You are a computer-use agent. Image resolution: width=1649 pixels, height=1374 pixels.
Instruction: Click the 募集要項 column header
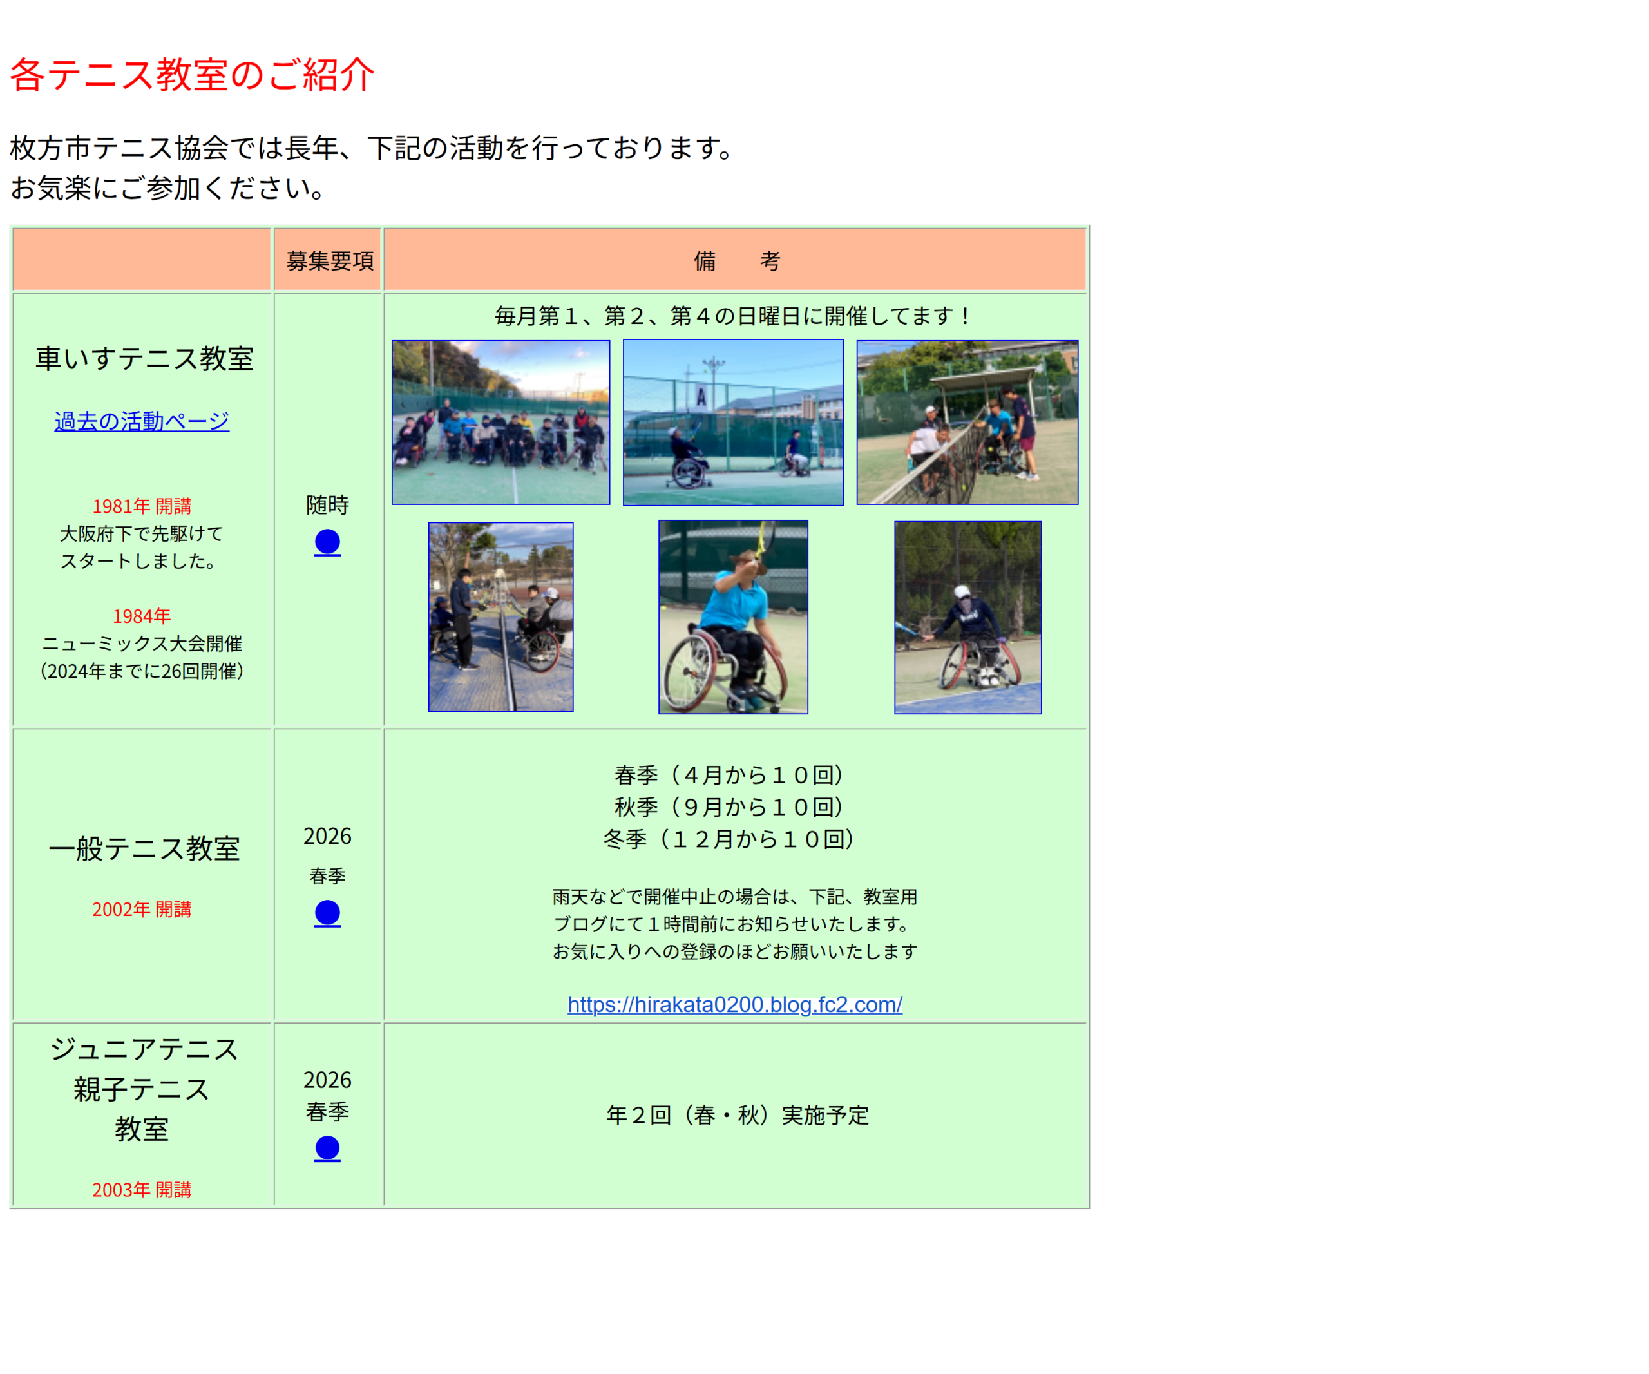point(330,261)
